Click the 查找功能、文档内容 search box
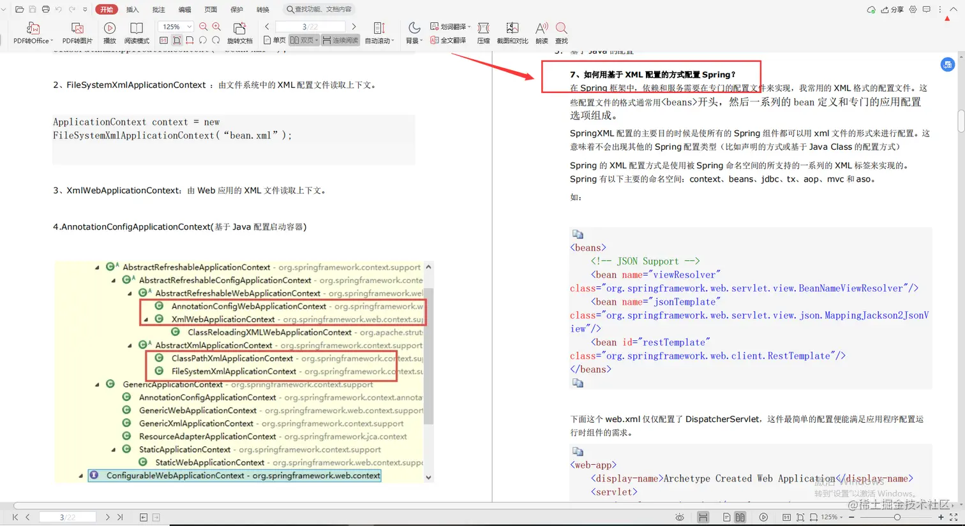This screenshot has width=965, height=526. [x=319, y=10]
